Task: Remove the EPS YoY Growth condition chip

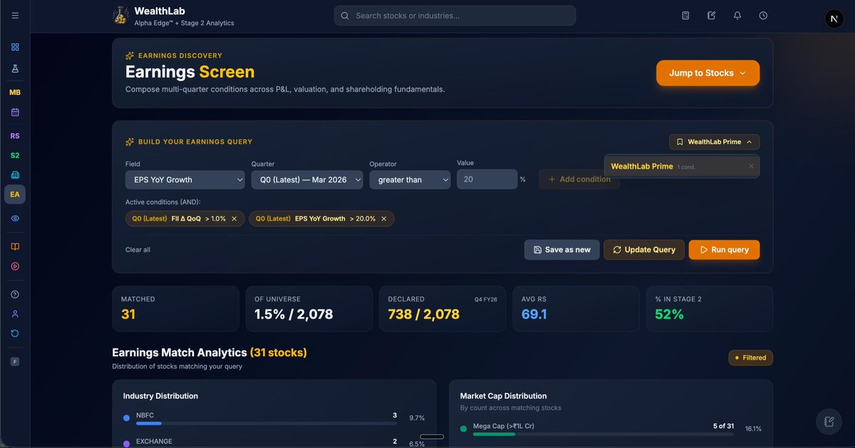Action: tap(384, 219)
